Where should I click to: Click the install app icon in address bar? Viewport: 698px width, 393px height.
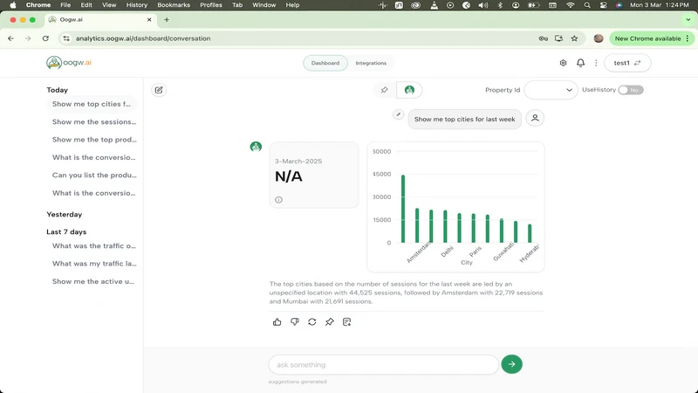click(558, 38)
